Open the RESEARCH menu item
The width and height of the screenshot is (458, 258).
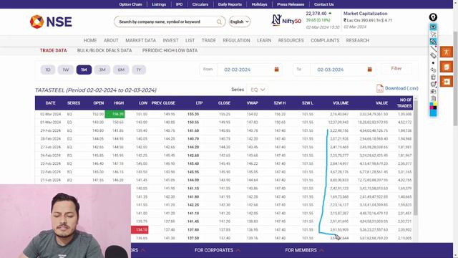[358, 40]
